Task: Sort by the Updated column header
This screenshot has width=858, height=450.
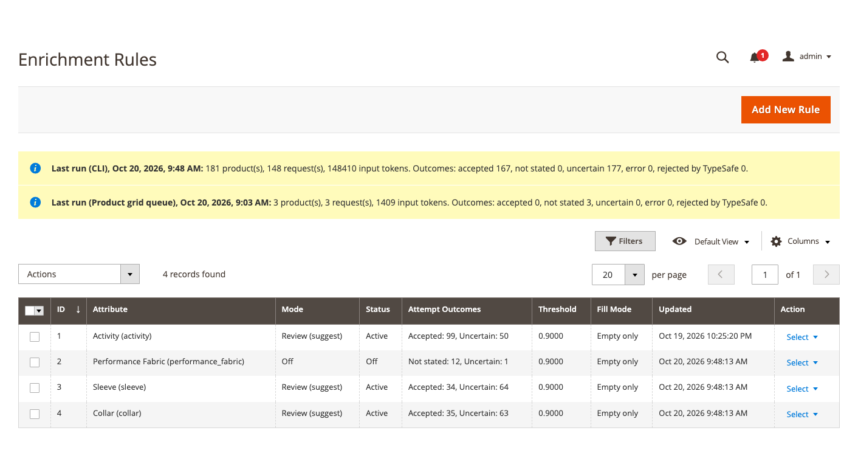Action: [713, 310]
